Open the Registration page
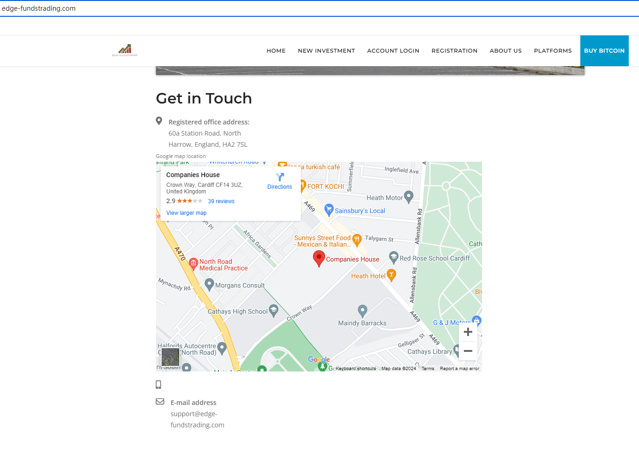This screenshot has height=460, width=639. coord(455,51)
